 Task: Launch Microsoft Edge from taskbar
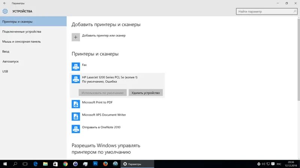point(35,164)
